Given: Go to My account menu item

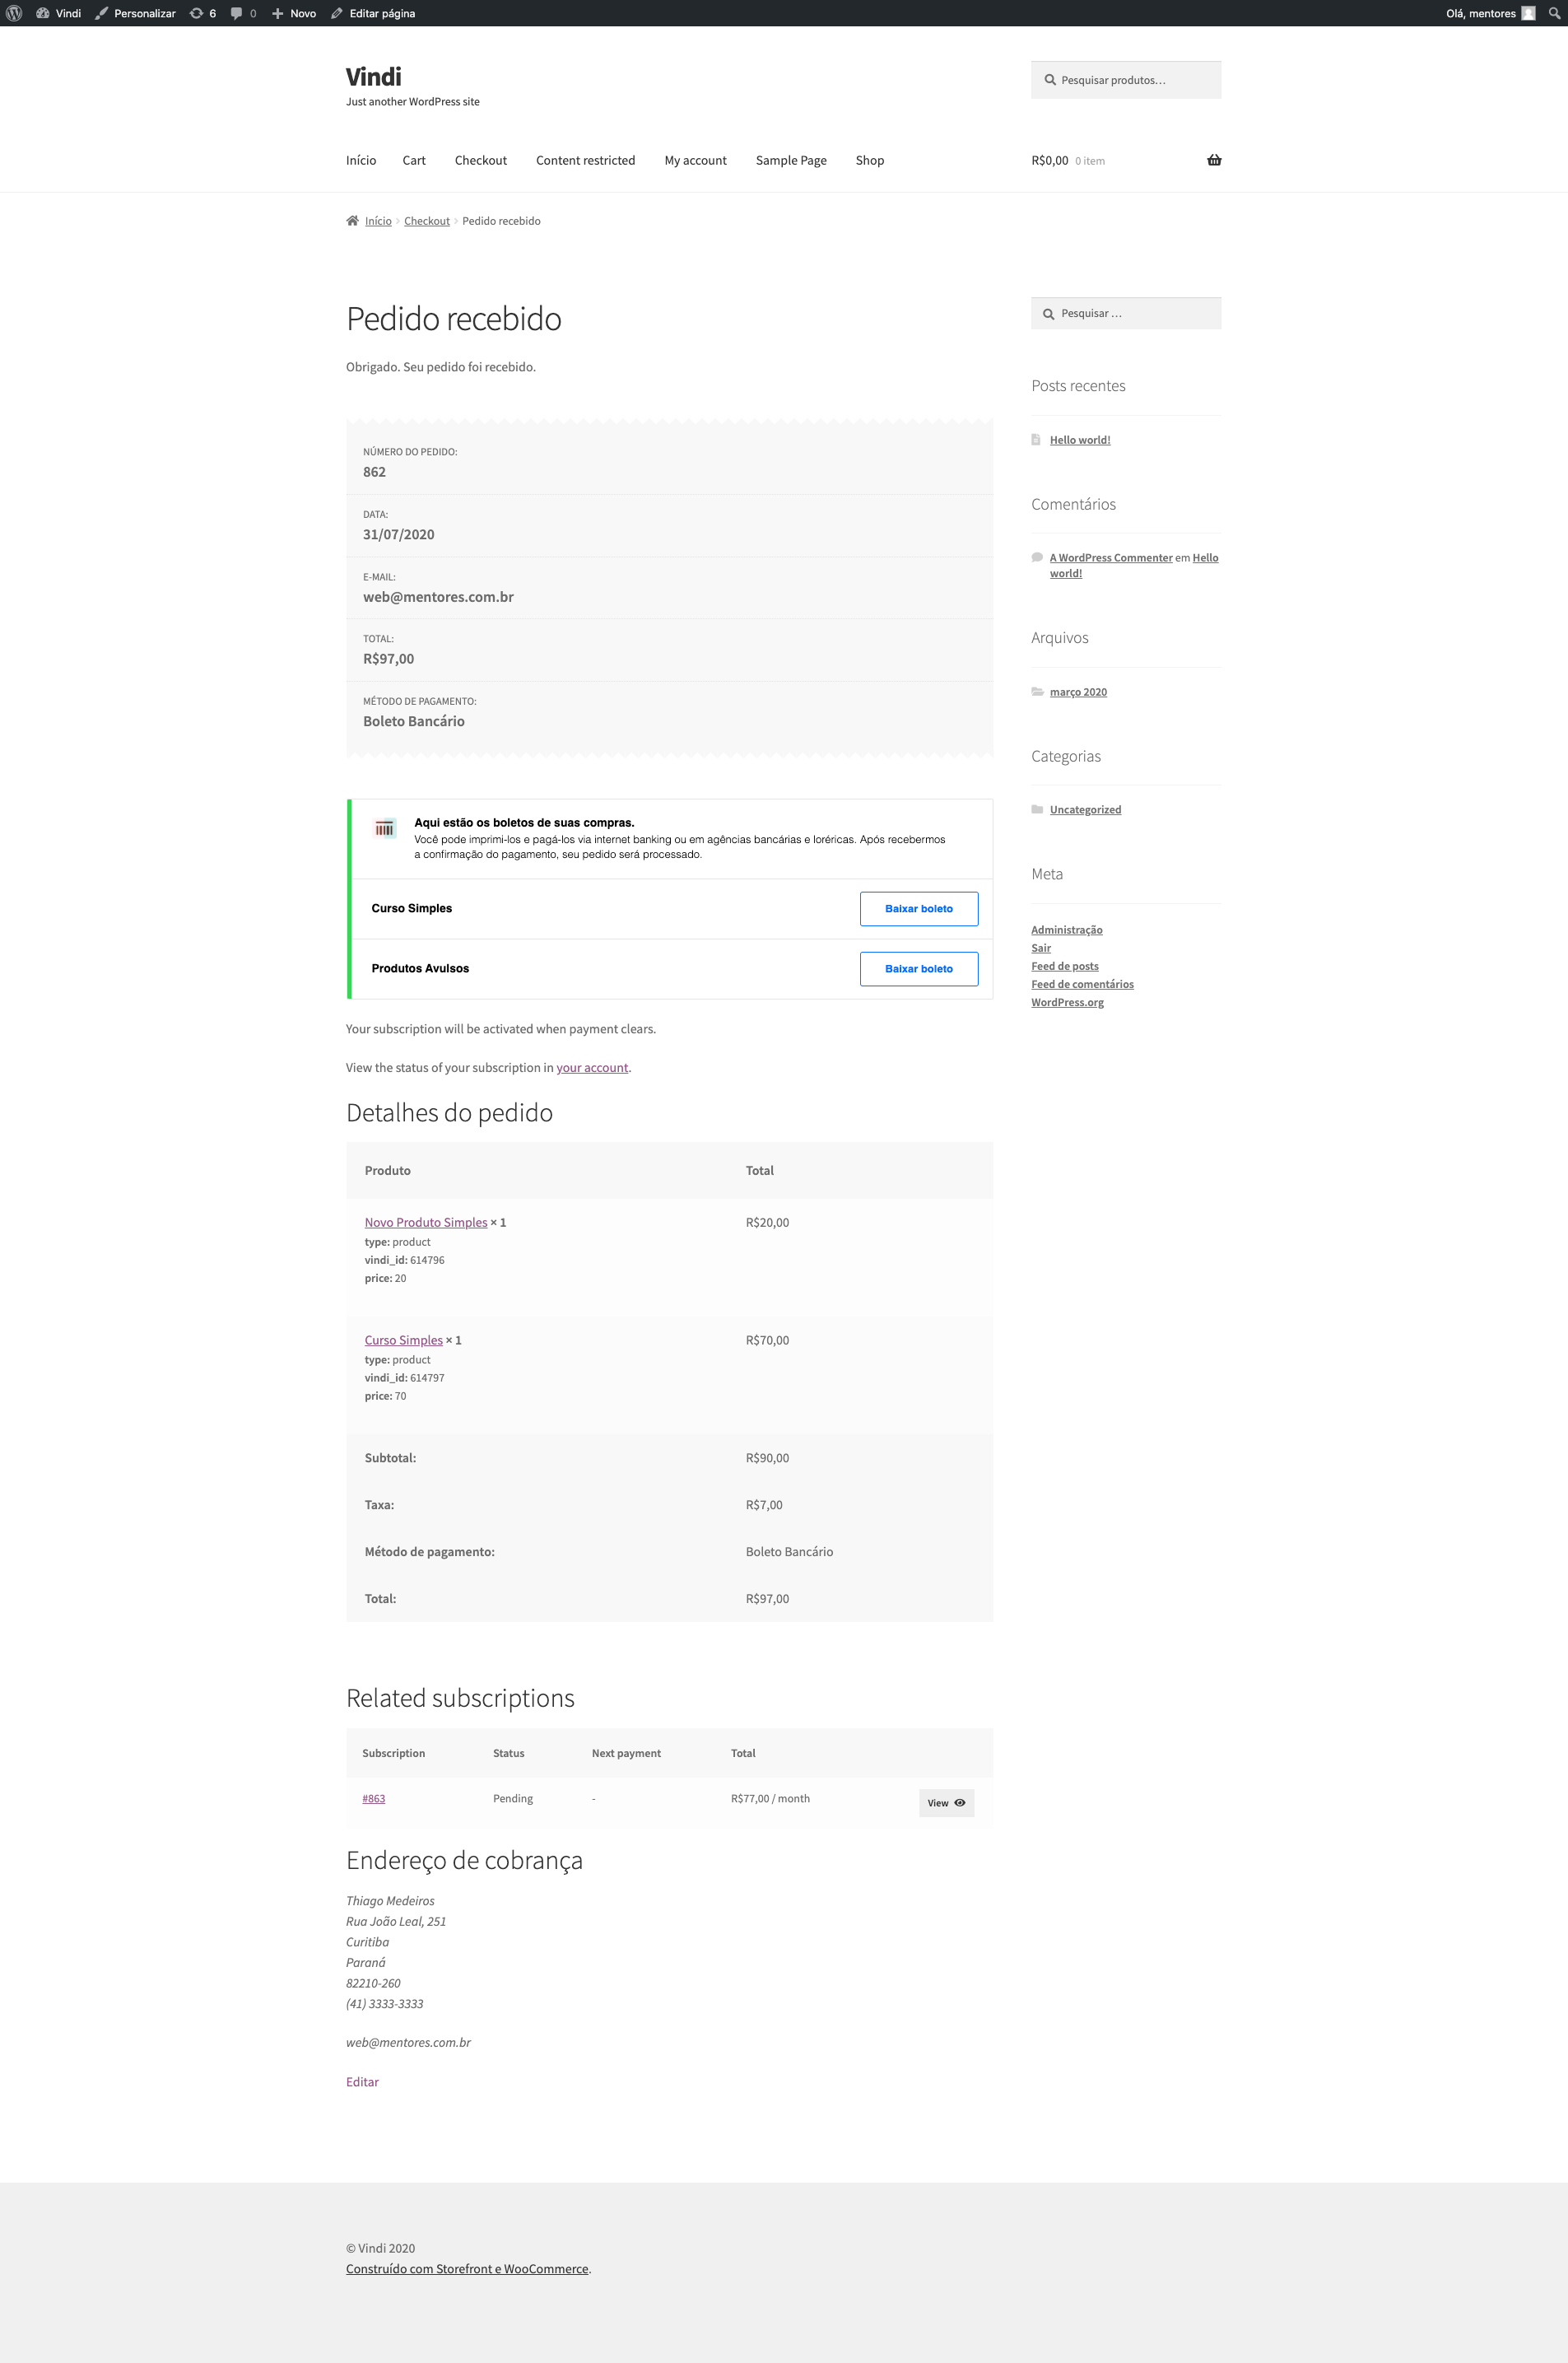Looking at the screenshot, I should tap(695, 160).
